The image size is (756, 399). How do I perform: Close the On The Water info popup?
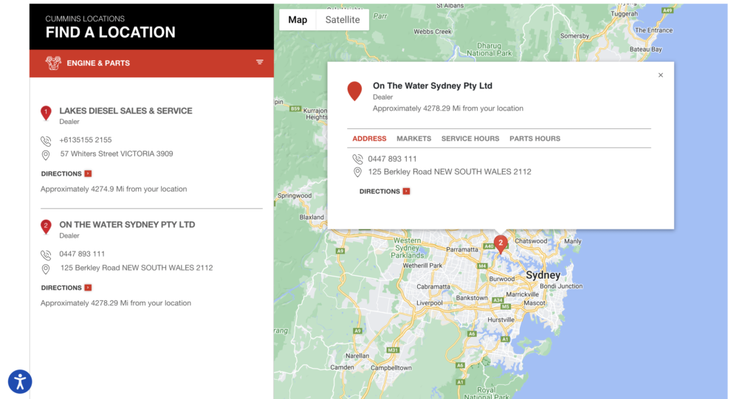point(661,75)
